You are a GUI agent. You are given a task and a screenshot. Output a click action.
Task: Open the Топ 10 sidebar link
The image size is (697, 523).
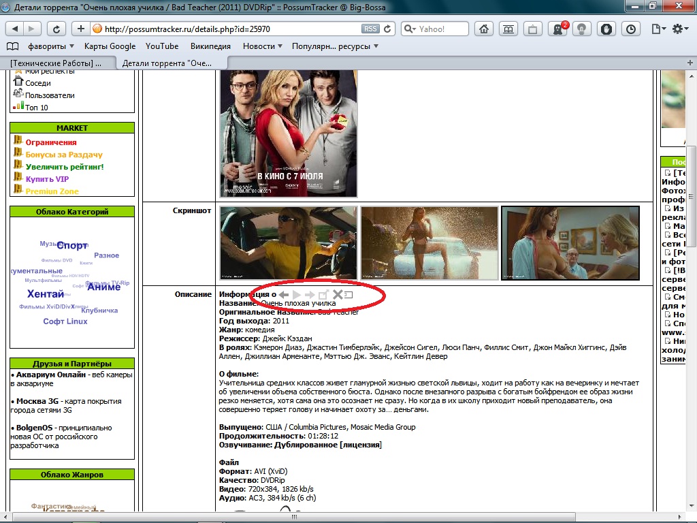pos(37,108)
